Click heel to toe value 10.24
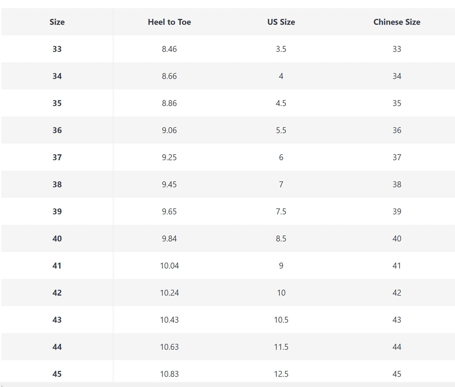The height and width of the screenshot is (387, 455). (169, 293)
